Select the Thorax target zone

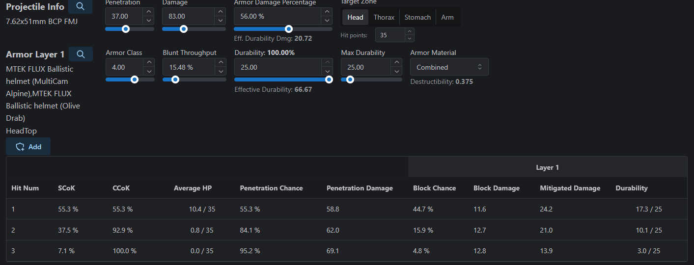[384, 17]
